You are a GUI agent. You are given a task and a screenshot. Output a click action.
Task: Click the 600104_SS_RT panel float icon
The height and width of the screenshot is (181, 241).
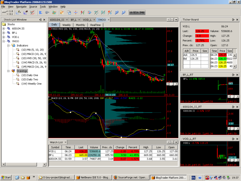pyautogui.click(x=233, y=107)
